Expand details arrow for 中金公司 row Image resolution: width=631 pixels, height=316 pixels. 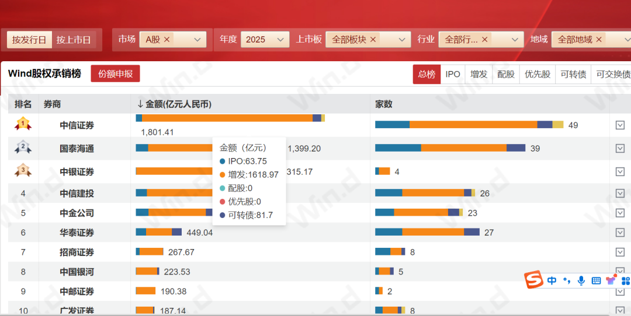(x=620, y=213)
